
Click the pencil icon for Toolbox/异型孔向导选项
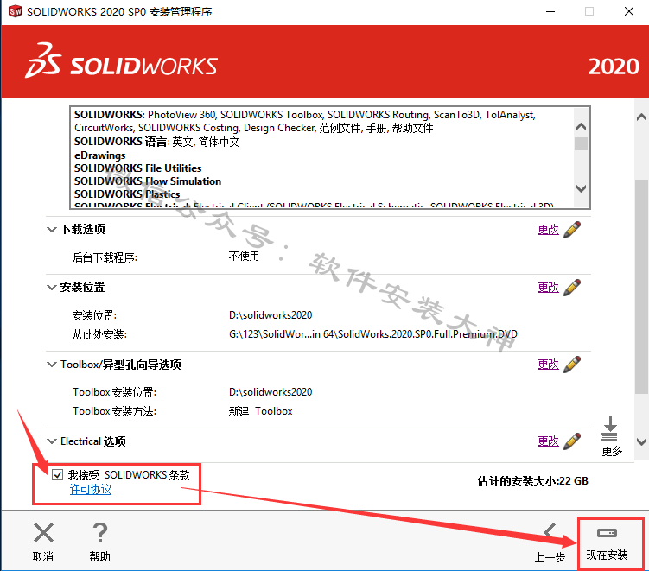(572, 365)
